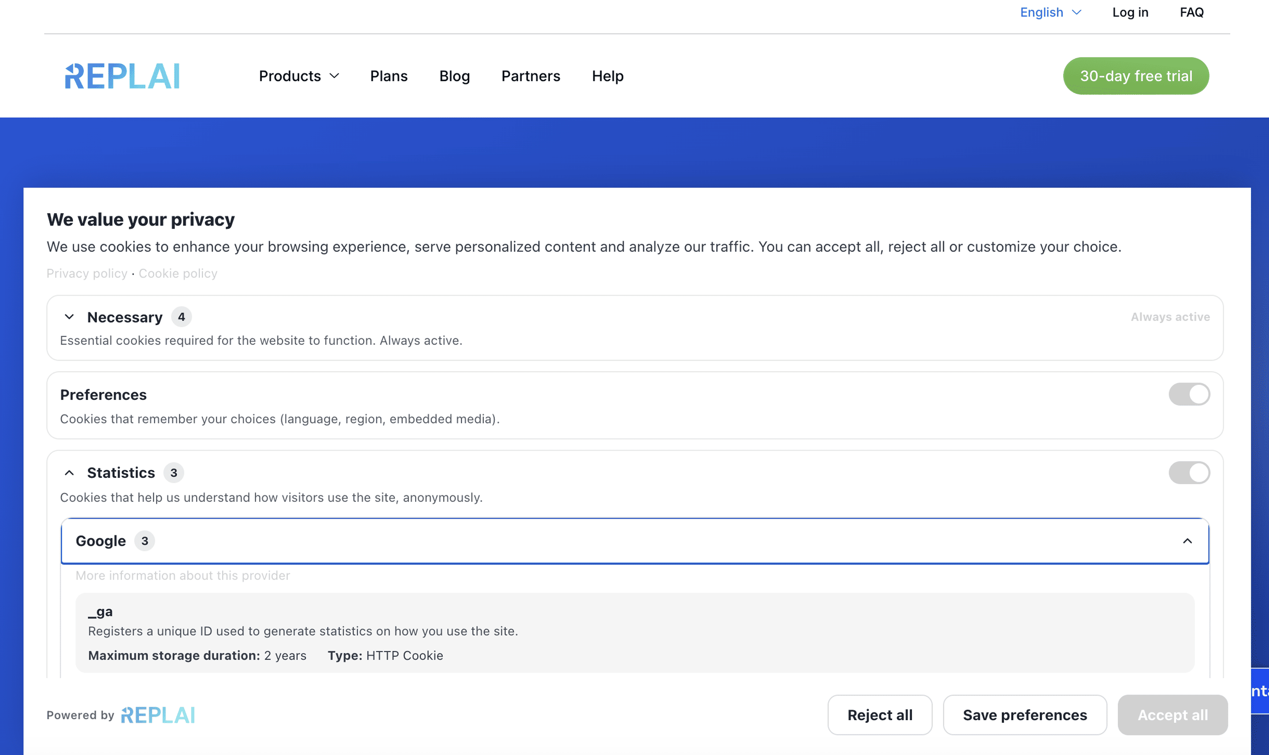Select the _ga cookie name
Image resolution: width=1269 pixels, height=755 pixels.
click(100, 611)
